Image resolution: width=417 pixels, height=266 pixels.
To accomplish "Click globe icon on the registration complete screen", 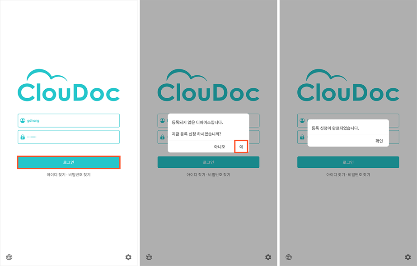I will point(289,257).
